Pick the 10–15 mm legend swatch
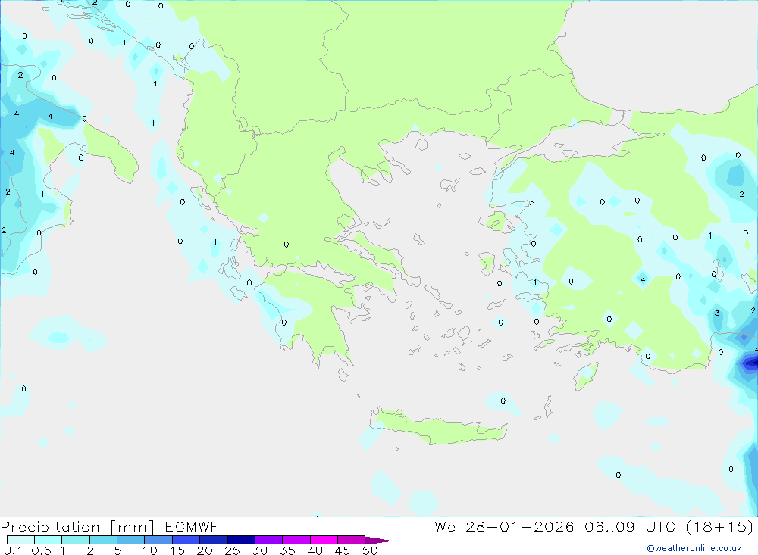758x555 pixels. pyautogui.click(x=158, y=540)
